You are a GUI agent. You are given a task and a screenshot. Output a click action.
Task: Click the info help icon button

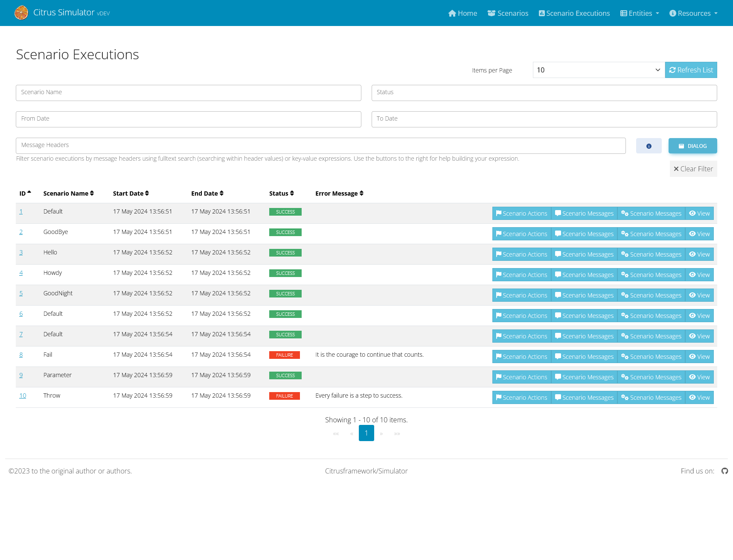click(649, 146)
